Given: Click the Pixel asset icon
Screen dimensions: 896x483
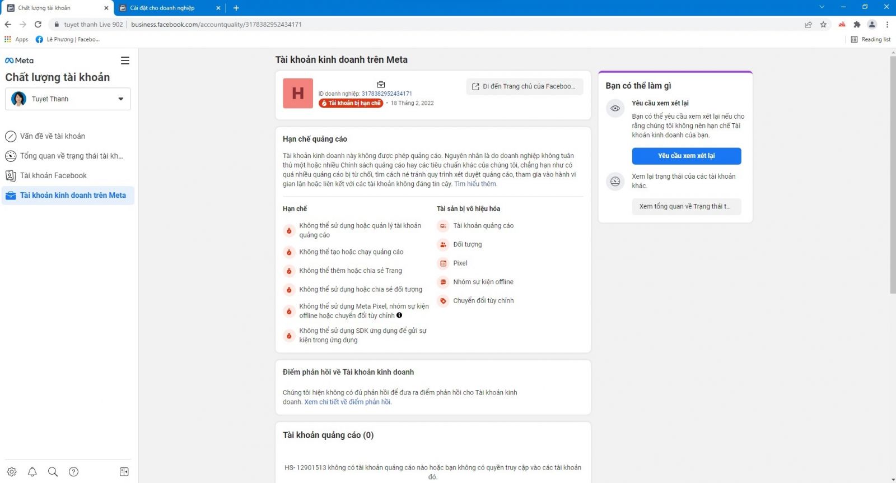Looking at the screenshot, I should pyautogui.click(x=443, y=263).
